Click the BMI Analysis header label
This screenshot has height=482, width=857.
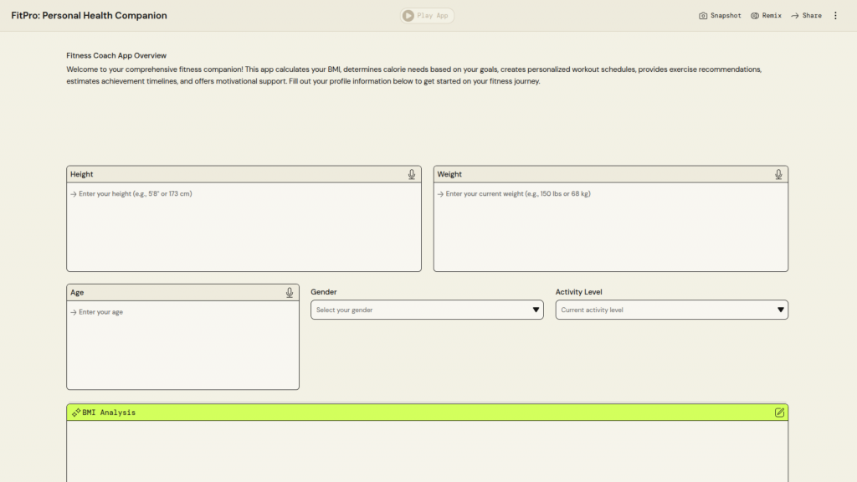pyautogui.click(x=109, y=413)
